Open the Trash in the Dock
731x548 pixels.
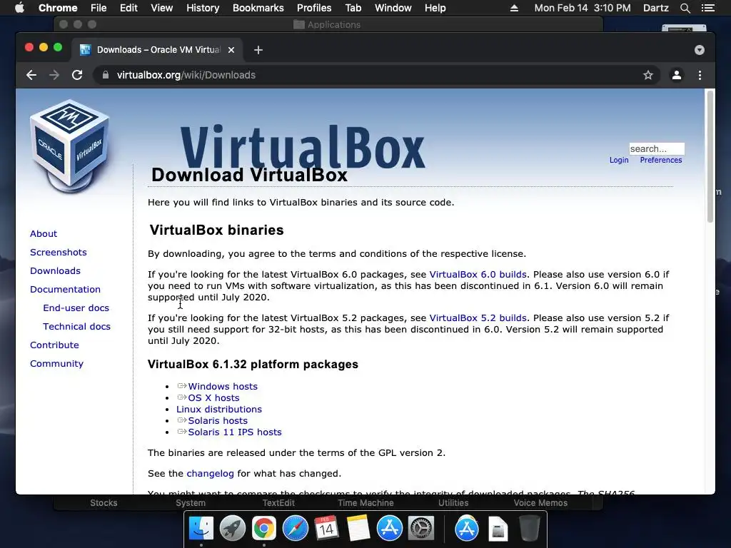[x=530, y=529]
